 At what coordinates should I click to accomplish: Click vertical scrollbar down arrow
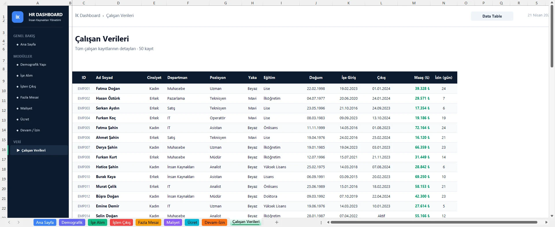[552, 216]
